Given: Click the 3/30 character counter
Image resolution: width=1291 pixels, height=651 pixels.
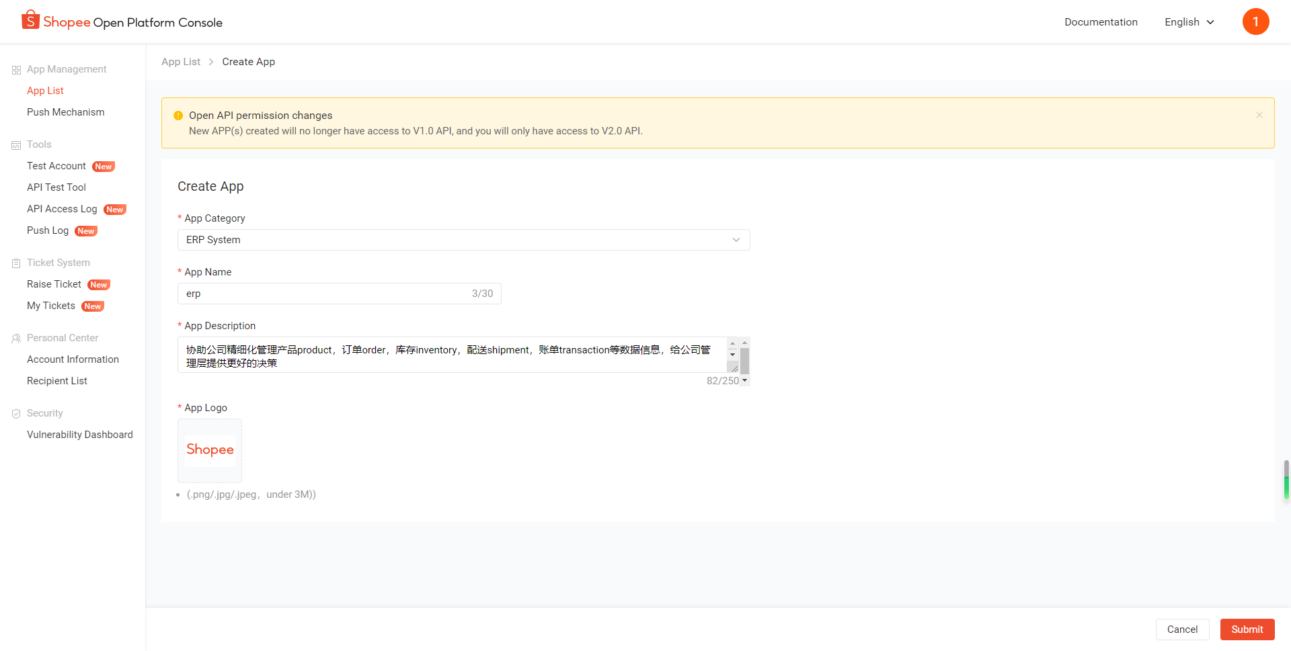Looking at the screenshot, I should [x=482, y=294].
